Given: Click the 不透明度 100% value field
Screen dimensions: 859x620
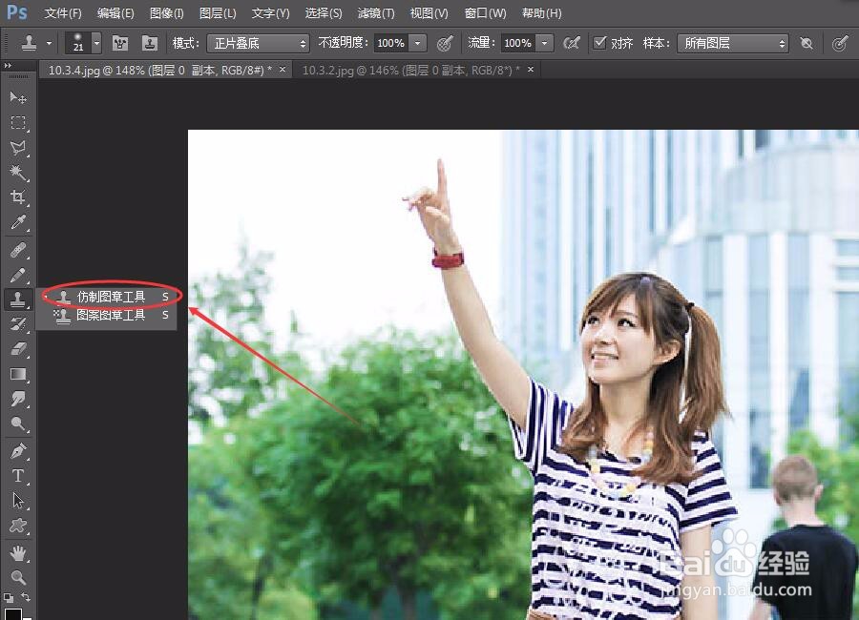Looking at the screenshot, I should click(391, 43).
